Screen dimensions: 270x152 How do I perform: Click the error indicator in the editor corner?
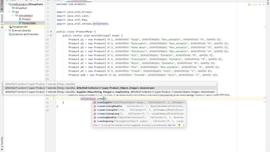(250, 5)
